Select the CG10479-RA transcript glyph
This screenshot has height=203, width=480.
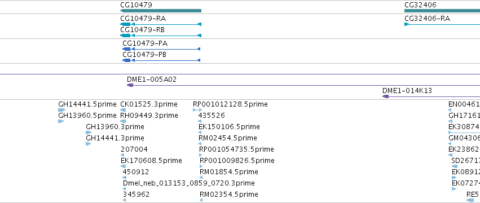(x=161, y=24)
